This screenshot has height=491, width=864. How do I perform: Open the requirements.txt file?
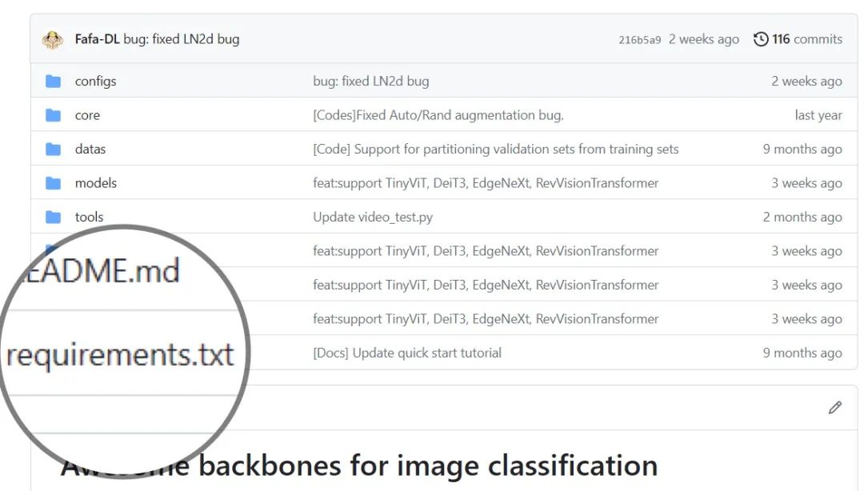[120, 355]
